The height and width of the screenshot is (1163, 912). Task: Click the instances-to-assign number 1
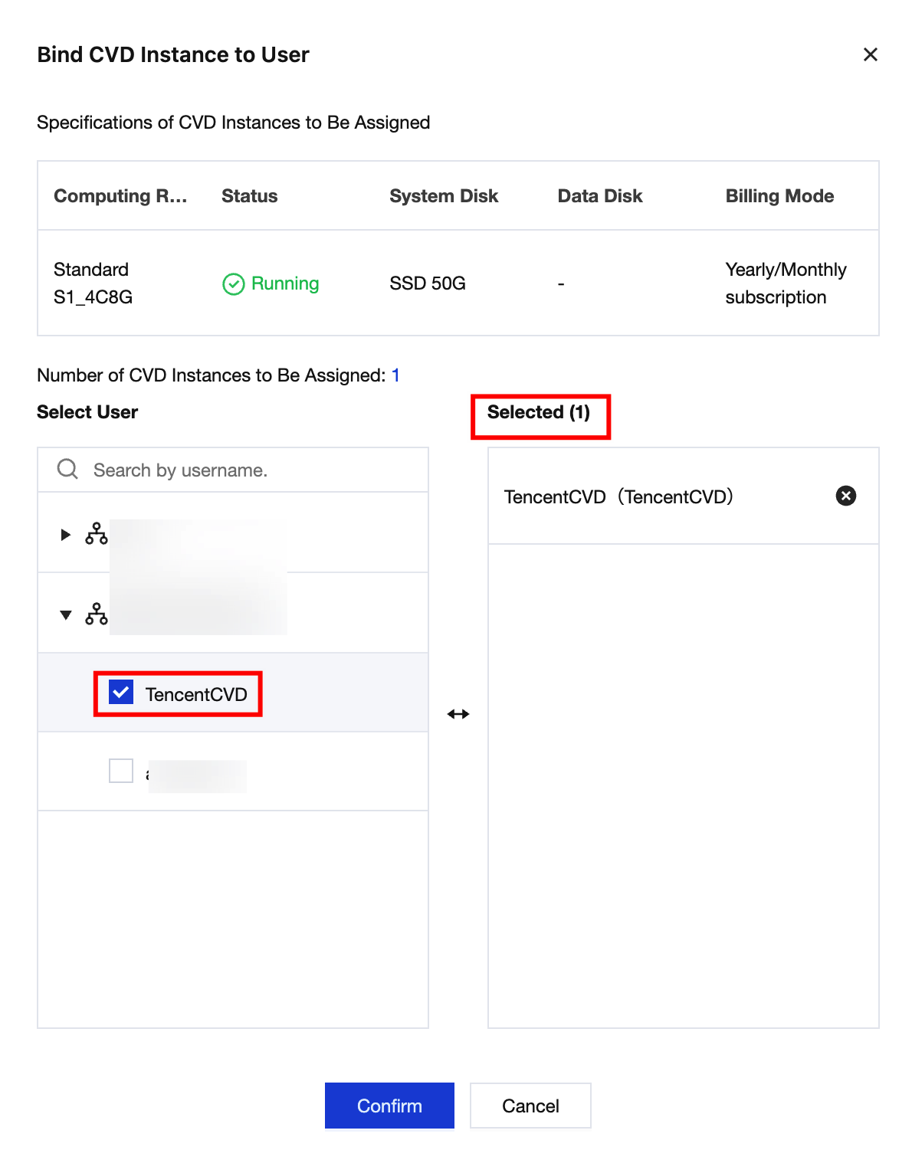(x=395, y=375)
